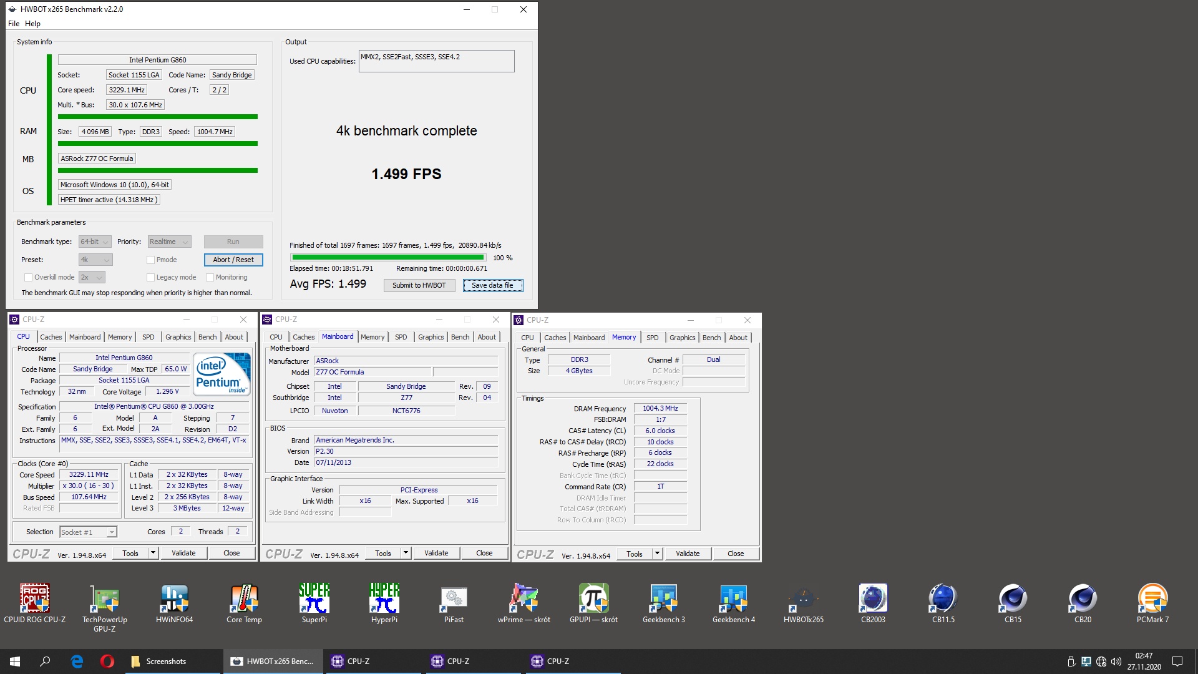Click Save data file button
Viewport: 1198px width, 674px height.
493,285
